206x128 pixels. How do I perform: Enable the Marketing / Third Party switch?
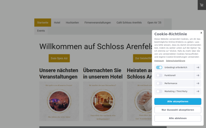159,91
